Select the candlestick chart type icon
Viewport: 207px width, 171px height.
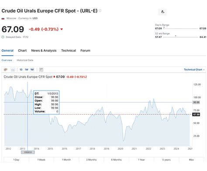[6, 70]
